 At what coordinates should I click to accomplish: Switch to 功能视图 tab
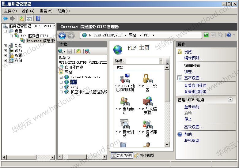122,155
